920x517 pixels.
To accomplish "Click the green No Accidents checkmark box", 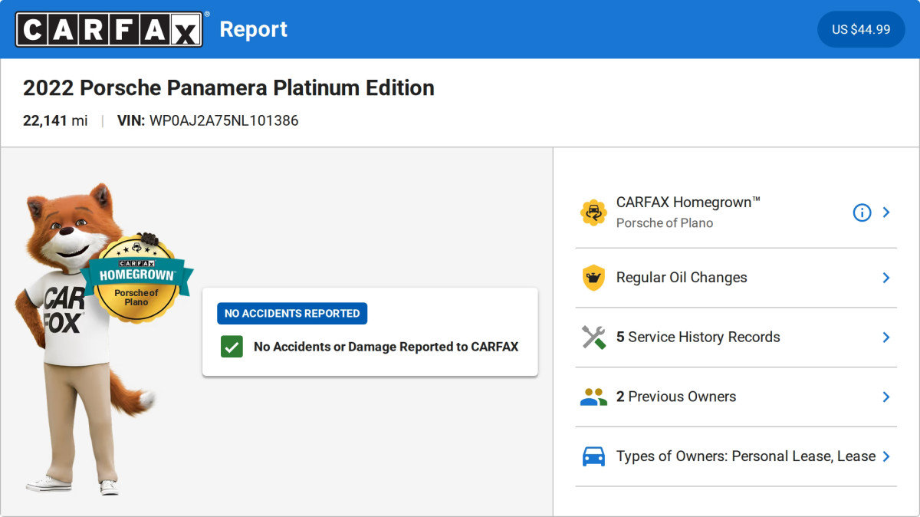I will (232, 347).
